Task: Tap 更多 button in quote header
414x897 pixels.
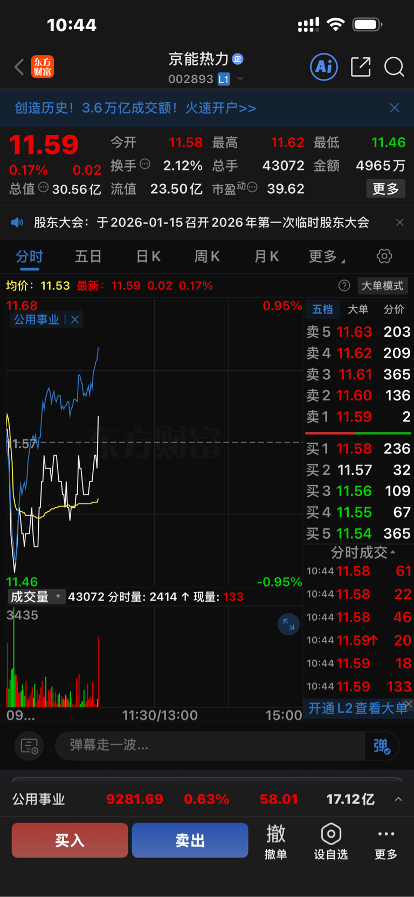Action: (385, 189)
